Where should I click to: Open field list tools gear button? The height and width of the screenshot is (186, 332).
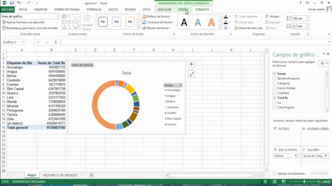pyautogui.click(x=324, y=63)
